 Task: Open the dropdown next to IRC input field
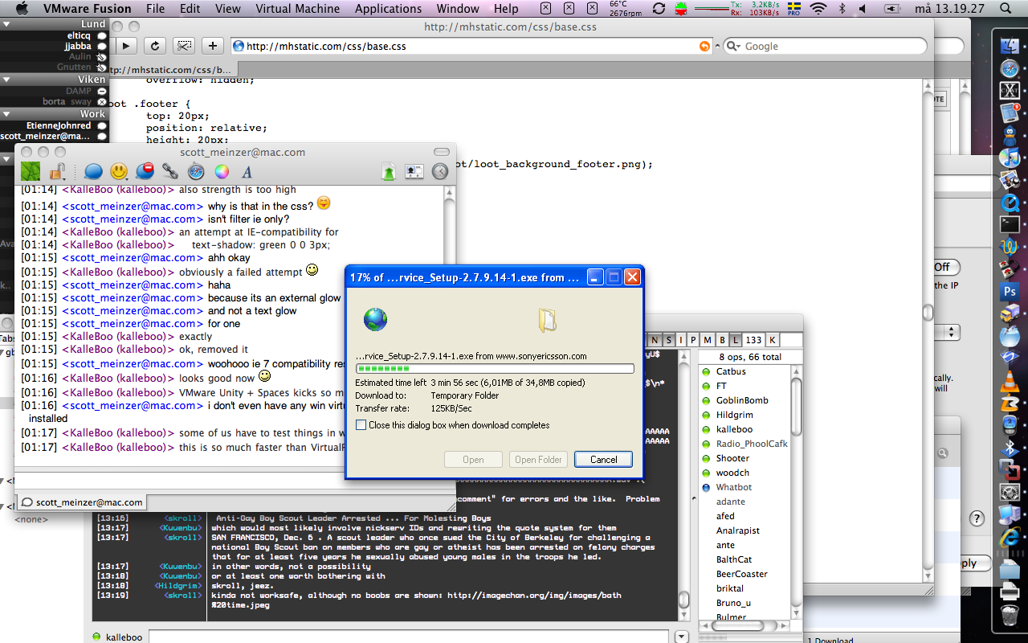[x=682, y=637]
